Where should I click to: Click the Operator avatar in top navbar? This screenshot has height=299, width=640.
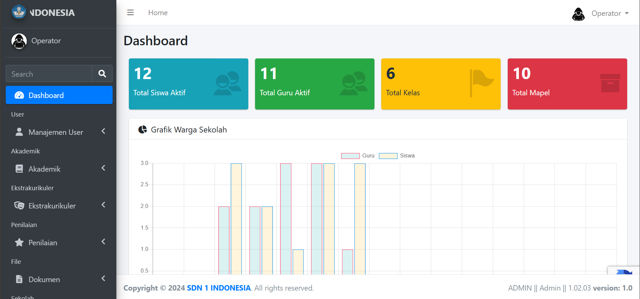[x=578, y=14]
